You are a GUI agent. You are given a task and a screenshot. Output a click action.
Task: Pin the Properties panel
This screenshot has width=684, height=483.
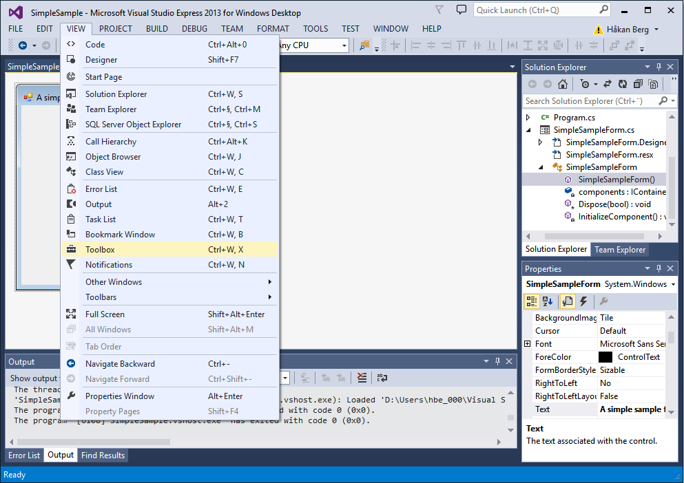[659, 268]
